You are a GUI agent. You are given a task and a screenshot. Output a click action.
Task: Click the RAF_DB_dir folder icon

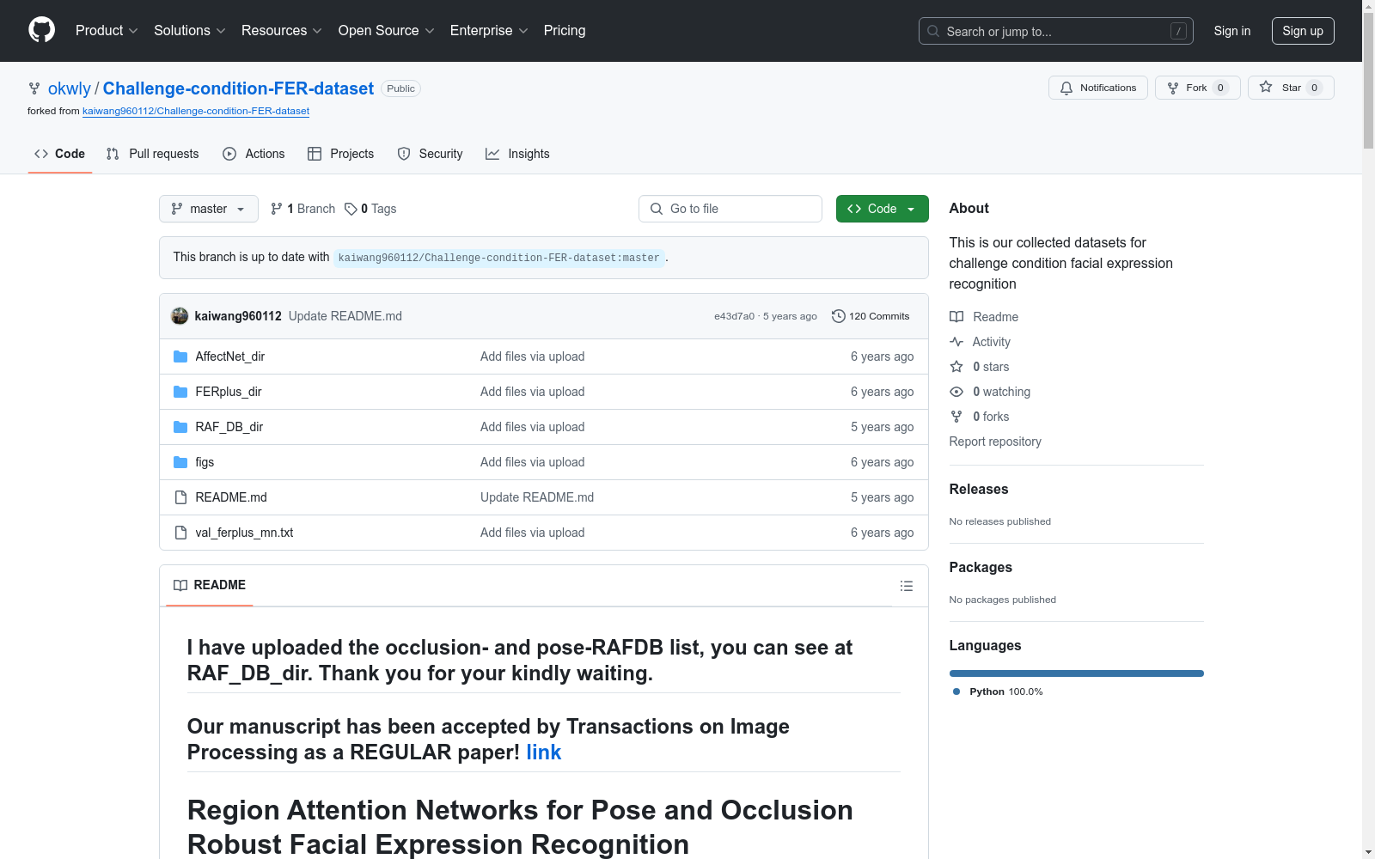pyautogui.click(x=180, y=427)
